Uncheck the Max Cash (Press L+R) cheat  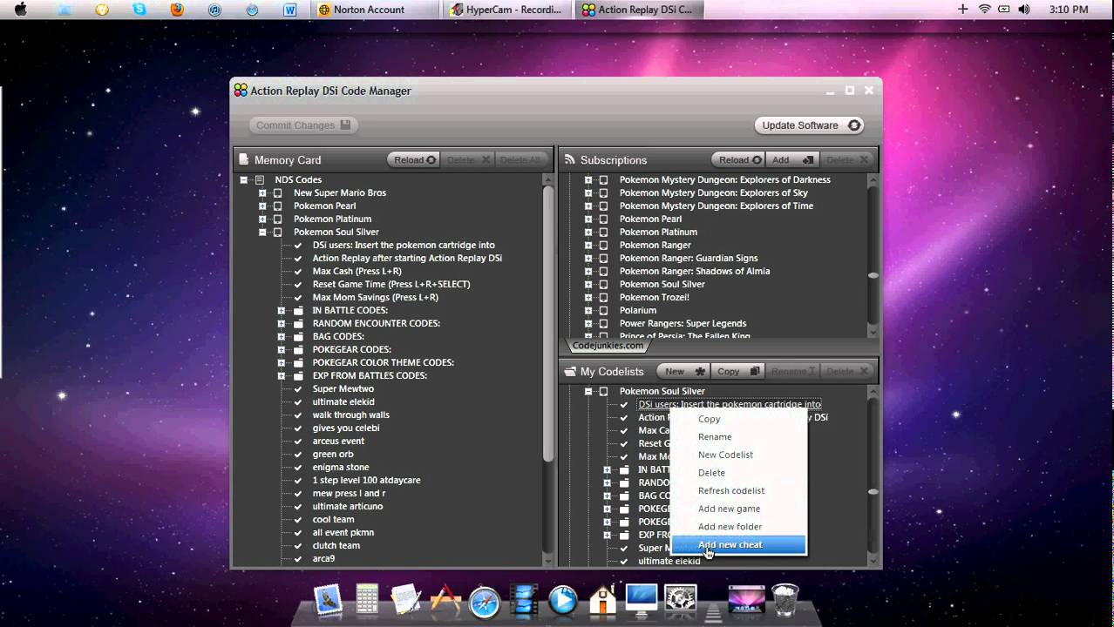point(298,272)
